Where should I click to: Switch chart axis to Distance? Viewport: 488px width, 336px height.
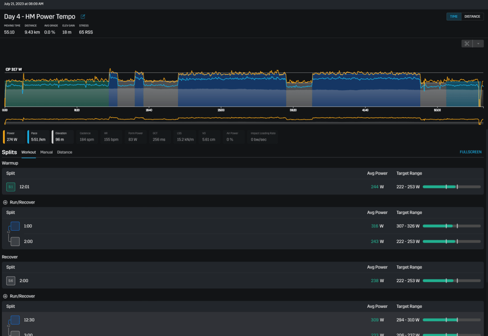472,17
